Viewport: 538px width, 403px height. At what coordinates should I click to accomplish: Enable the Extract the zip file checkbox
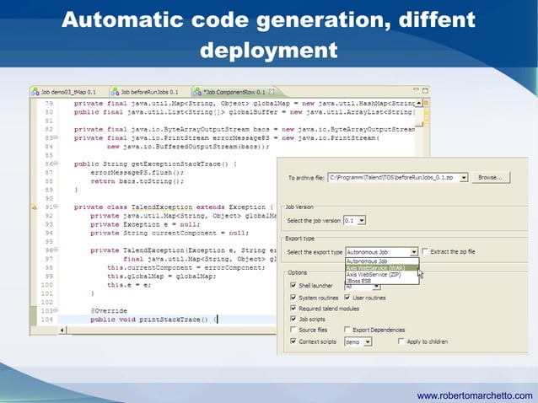point(426,251)
